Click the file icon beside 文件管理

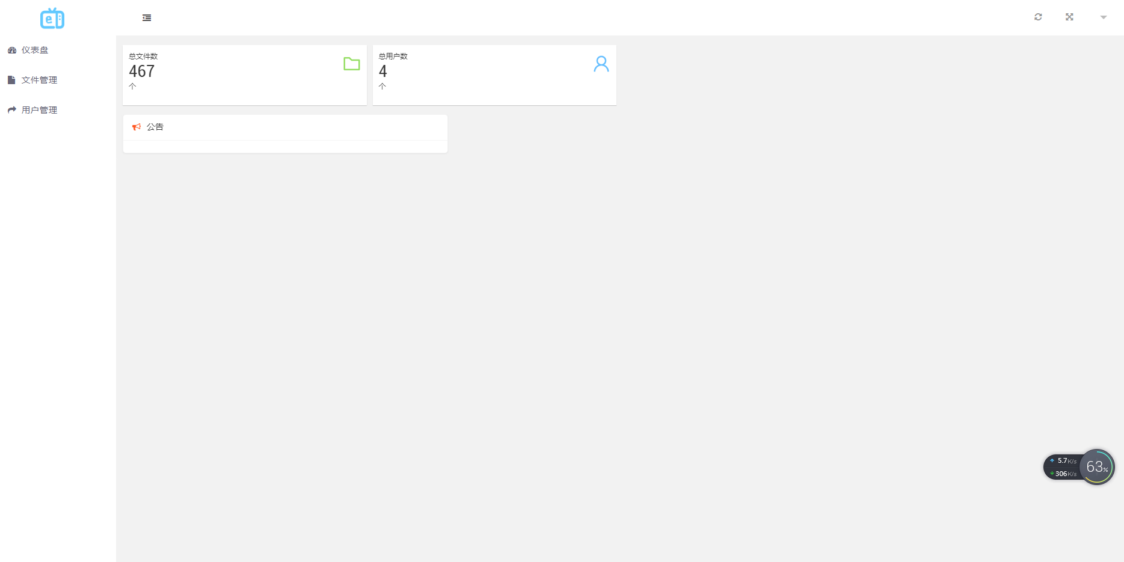11,80
